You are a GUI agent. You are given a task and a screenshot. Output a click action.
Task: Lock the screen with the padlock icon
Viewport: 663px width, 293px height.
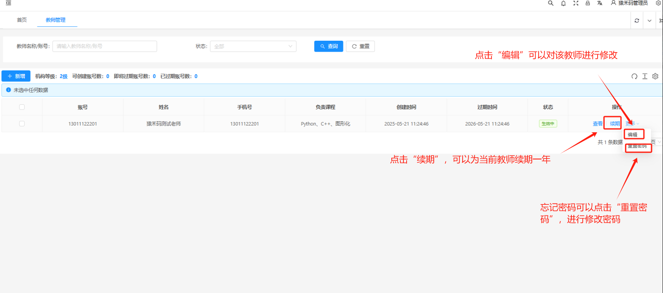point(587,3)
